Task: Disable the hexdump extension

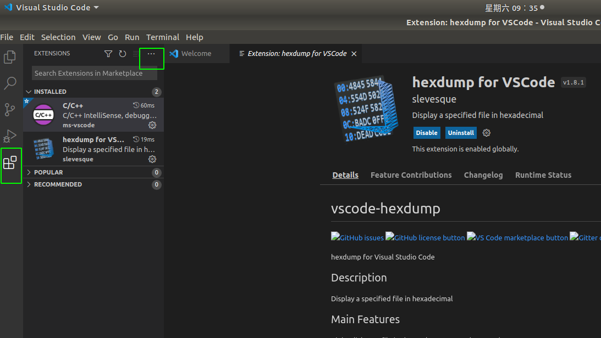Action: coord(427,133)
